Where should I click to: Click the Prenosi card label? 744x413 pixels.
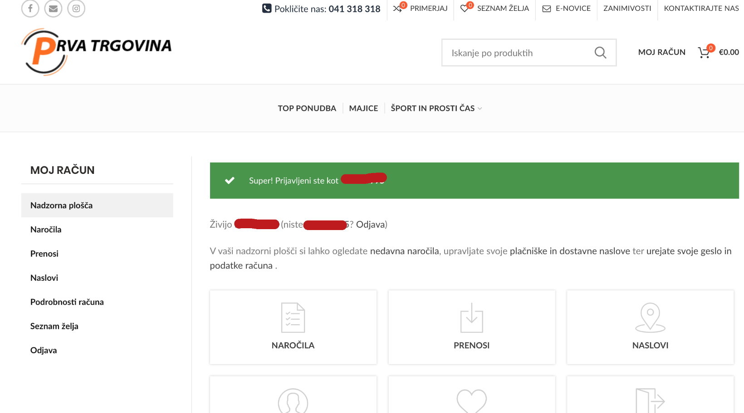[x=472, y=345]
